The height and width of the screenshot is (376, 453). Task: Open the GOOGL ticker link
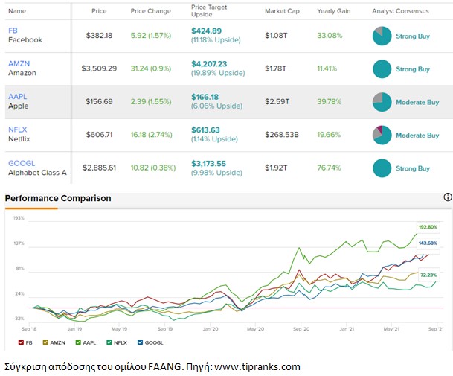tap(22, 163)
